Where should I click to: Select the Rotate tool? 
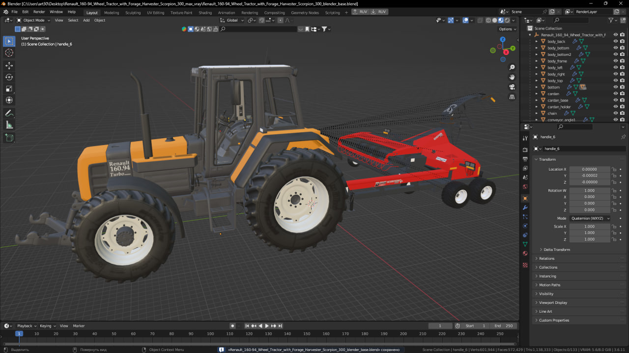9,77
